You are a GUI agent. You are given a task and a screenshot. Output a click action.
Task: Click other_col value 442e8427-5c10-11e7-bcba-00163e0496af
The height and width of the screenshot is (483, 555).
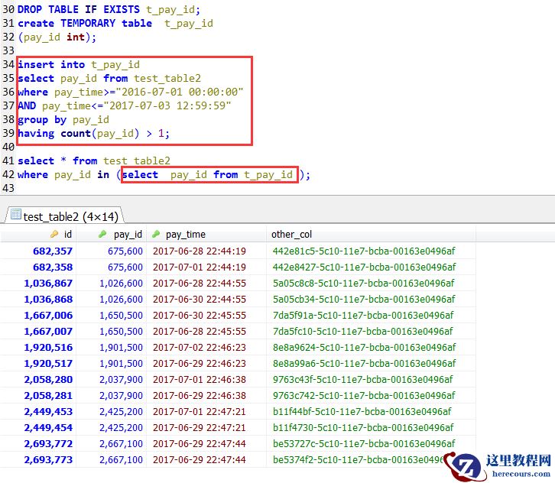point(364,267)
